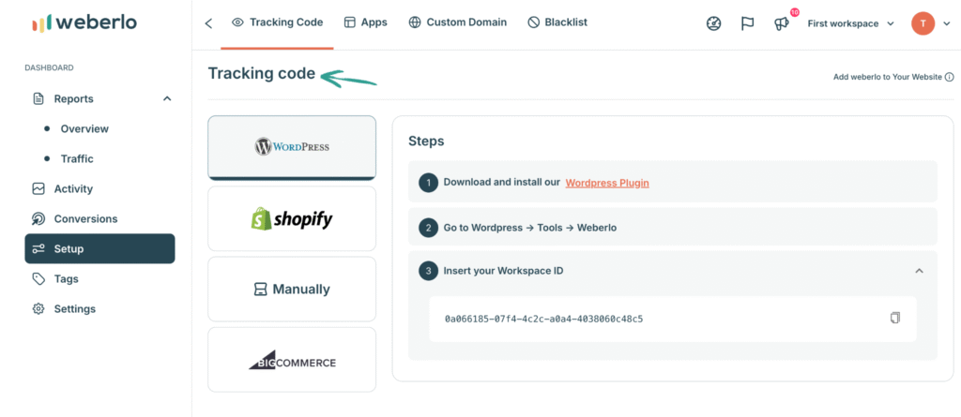
Task: Select the WordPress platform card
Action: pyautogui.click(x=292, y=147)
